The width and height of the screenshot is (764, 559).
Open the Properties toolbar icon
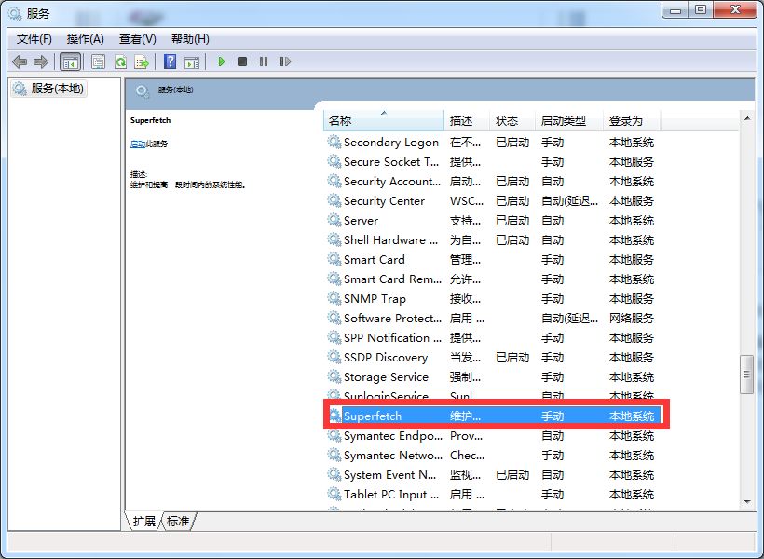(98, 61)
